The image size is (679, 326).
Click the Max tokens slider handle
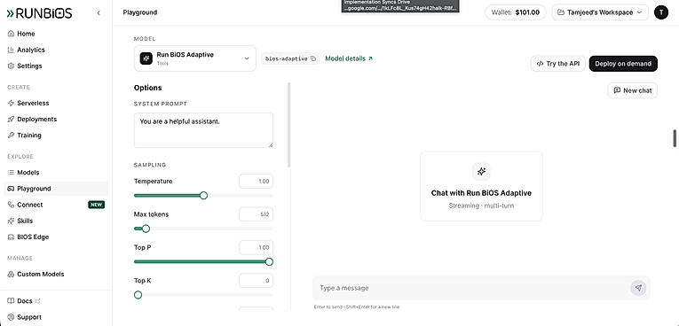click(x=146, y=229)
